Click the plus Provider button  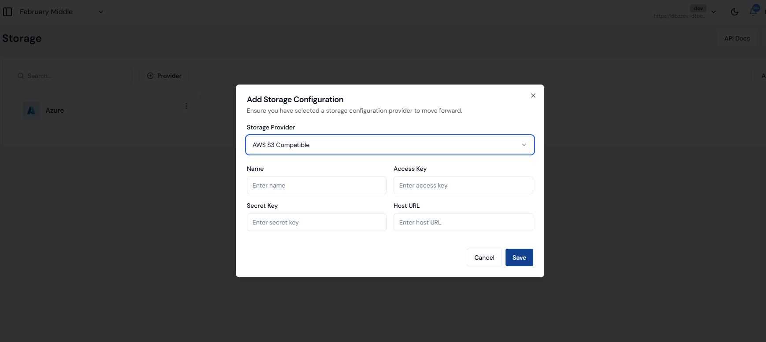pyautogui.click(x=164, y=76)
